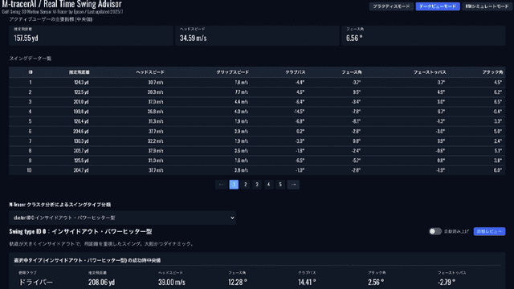
Task: Click the フェース角 column header in table
Action: pos(352,72)
